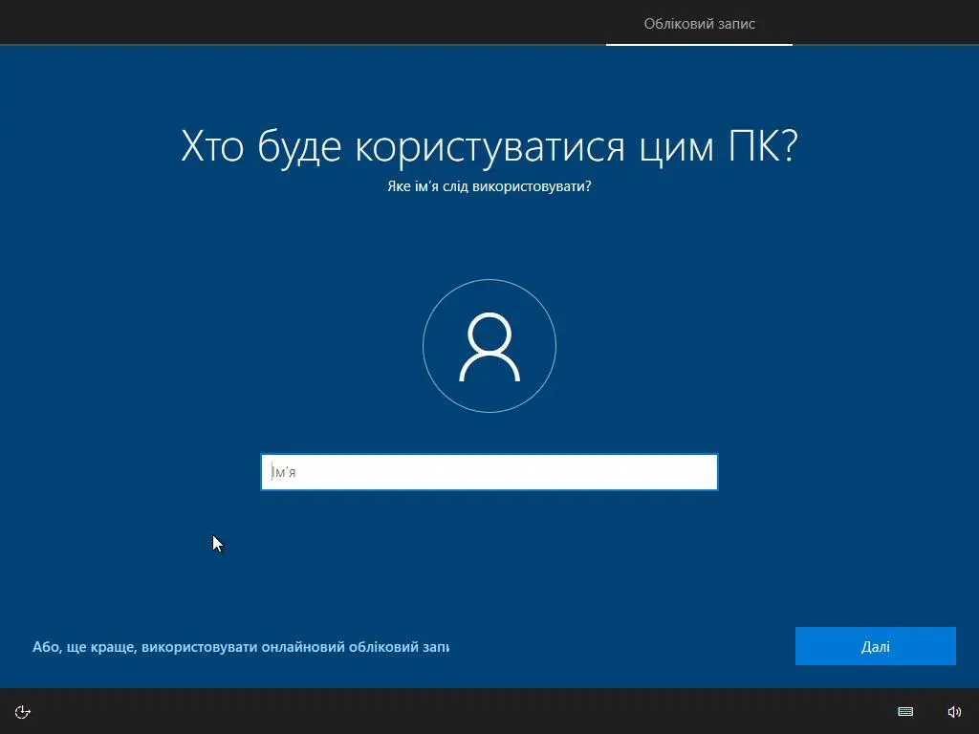Select the Обліковий запис step at top
Image resolution: width=979 pixels, height=734 pixels.
pyautogui.click(x=699, y=24)
